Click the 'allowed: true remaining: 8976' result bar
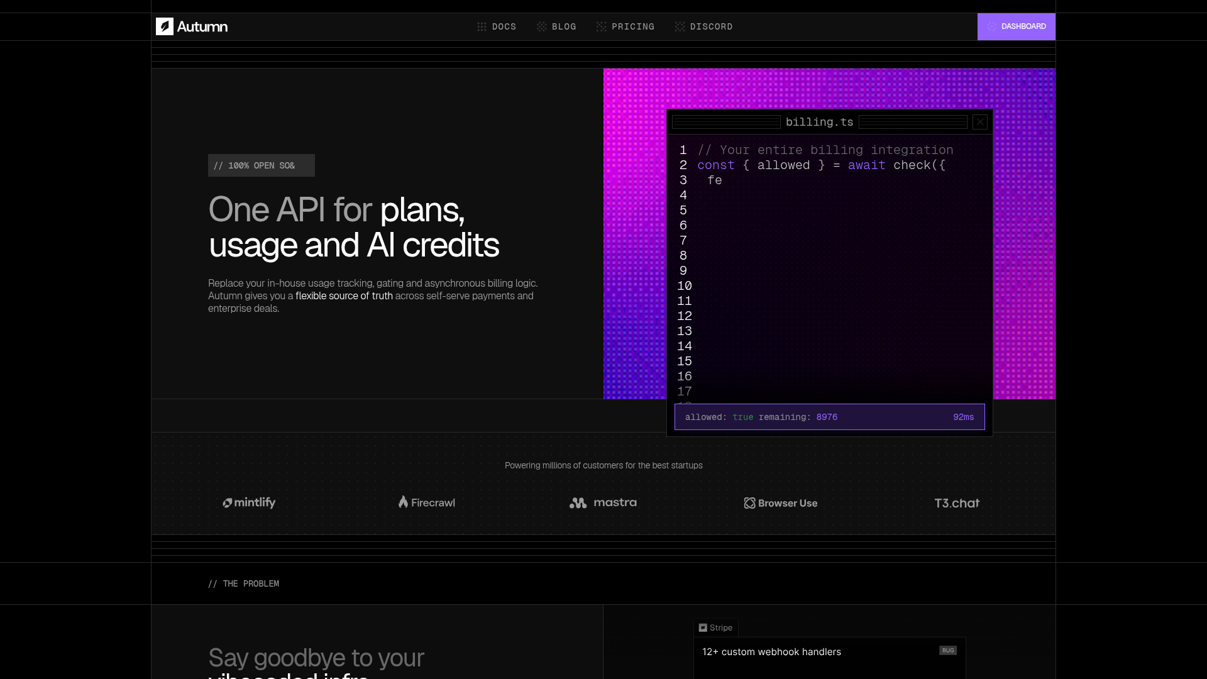The width and height of the screenshot is (1207, 679). click(830, 417)
